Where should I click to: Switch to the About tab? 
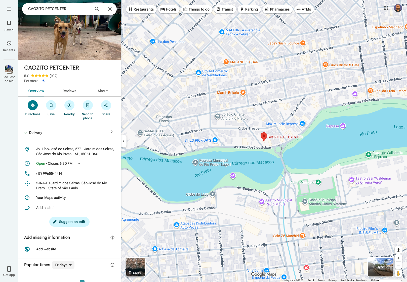point(103,91)
